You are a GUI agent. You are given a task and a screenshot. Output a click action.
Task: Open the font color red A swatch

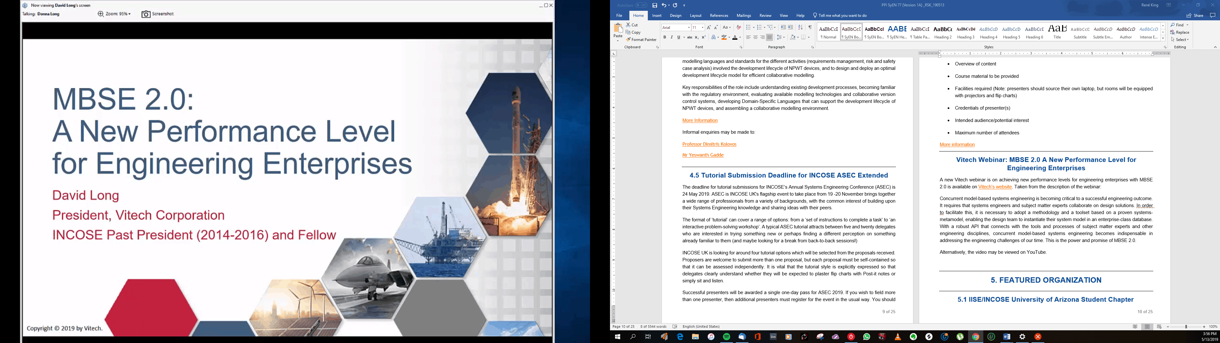tap(735, 37)
